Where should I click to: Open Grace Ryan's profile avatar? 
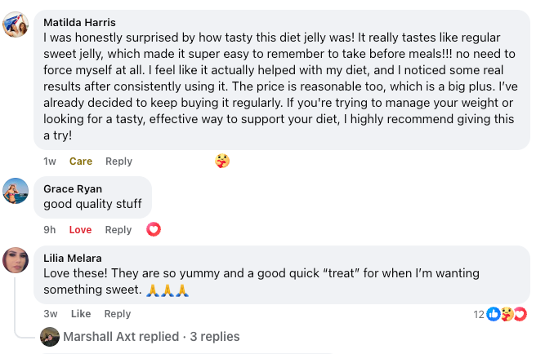pos(17,192)
